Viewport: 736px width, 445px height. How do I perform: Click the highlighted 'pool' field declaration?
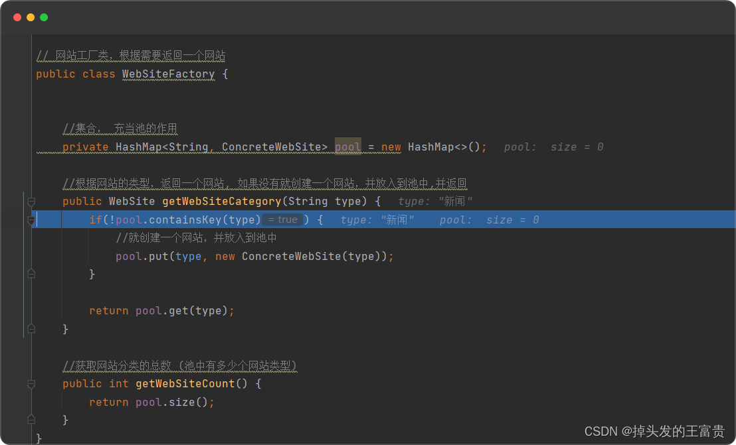[348, 147]
